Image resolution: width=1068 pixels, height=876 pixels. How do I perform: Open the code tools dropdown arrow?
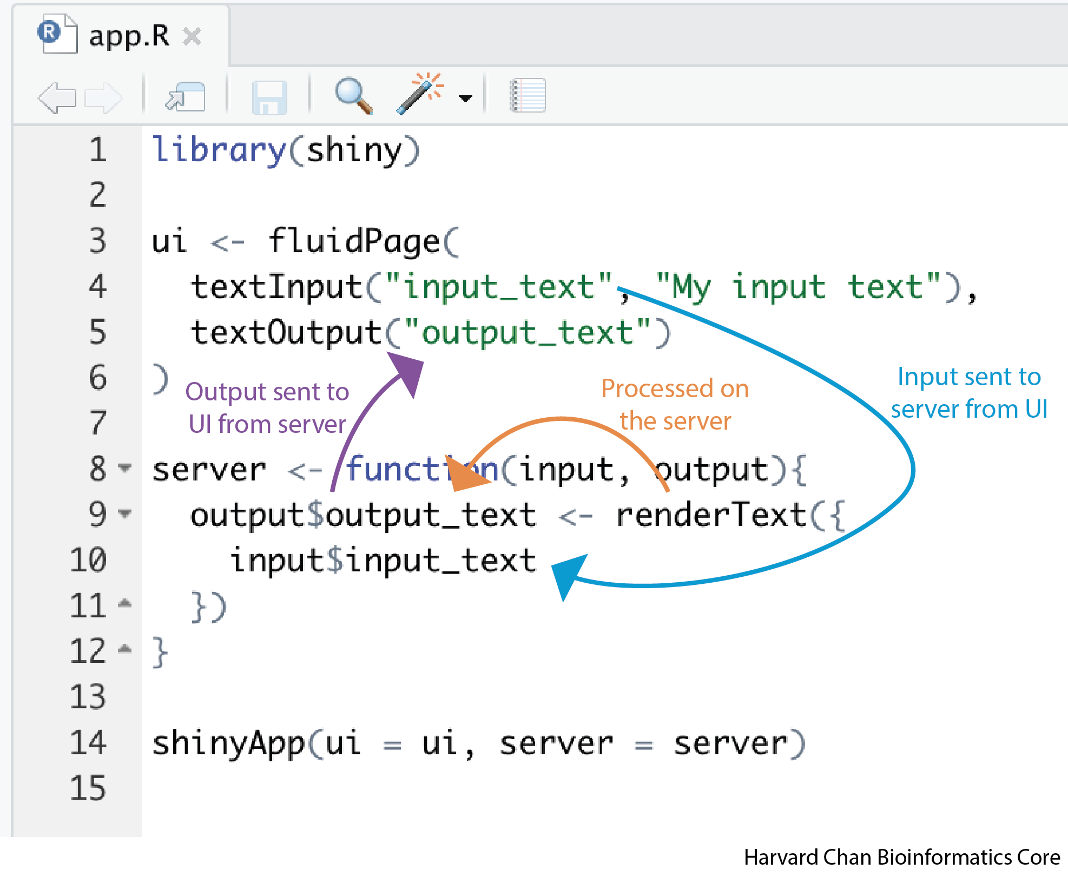[465, 98]
